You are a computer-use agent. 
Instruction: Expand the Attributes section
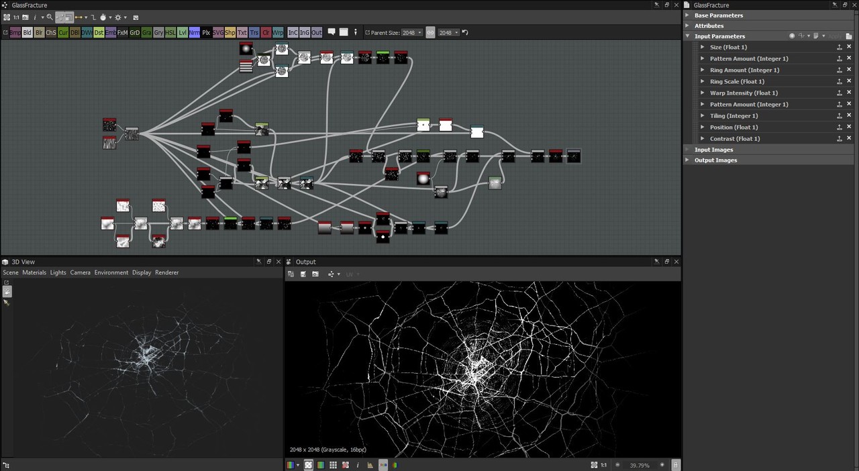(687, 25)
